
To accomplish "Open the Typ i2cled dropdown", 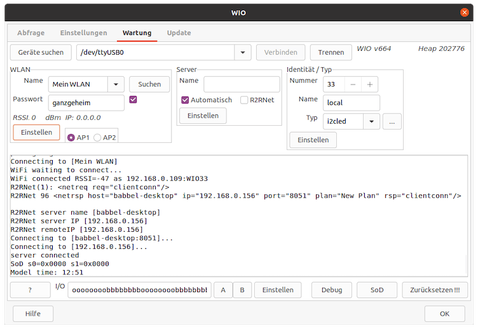I will tap(371, 121).
